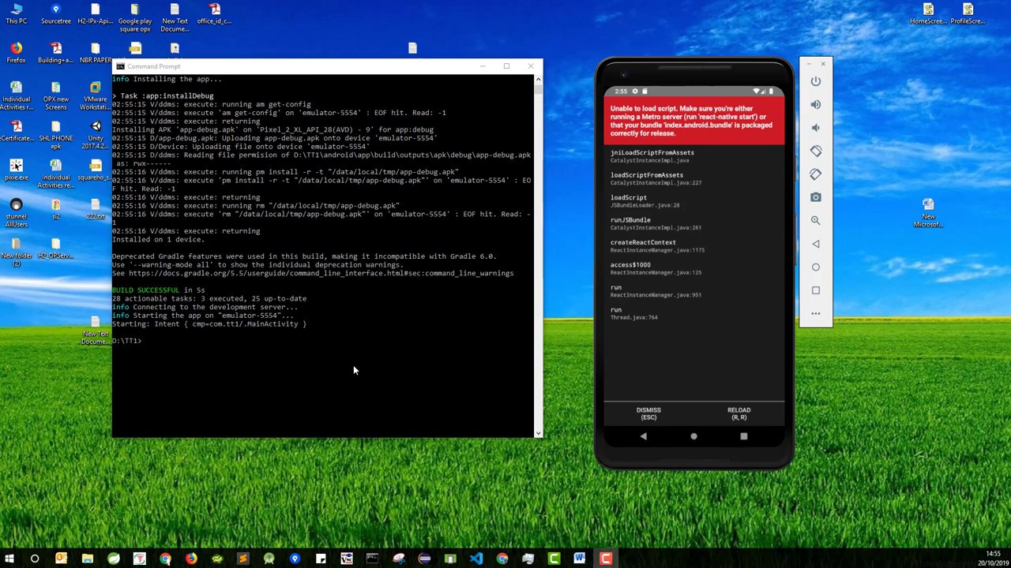
Task: Open Visual Studio Code from the taskbar
Action: (x=475, y=559)
